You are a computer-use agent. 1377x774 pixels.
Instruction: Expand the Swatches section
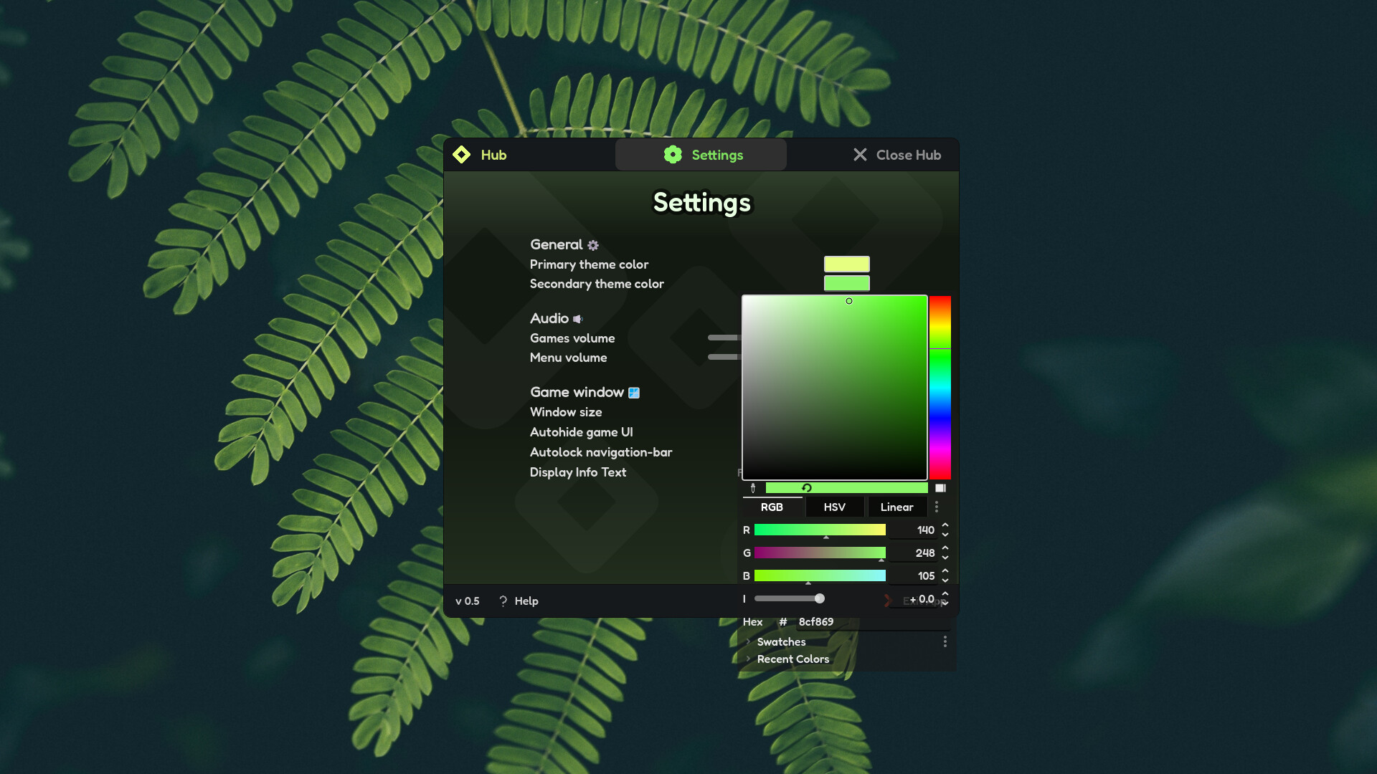[x=749, y=642]
